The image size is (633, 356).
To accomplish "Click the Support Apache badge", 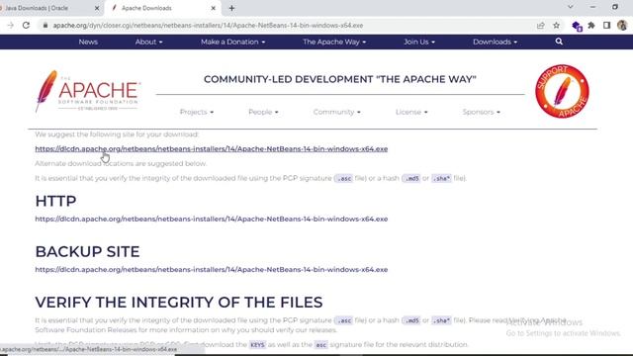I will click(562, 91).
